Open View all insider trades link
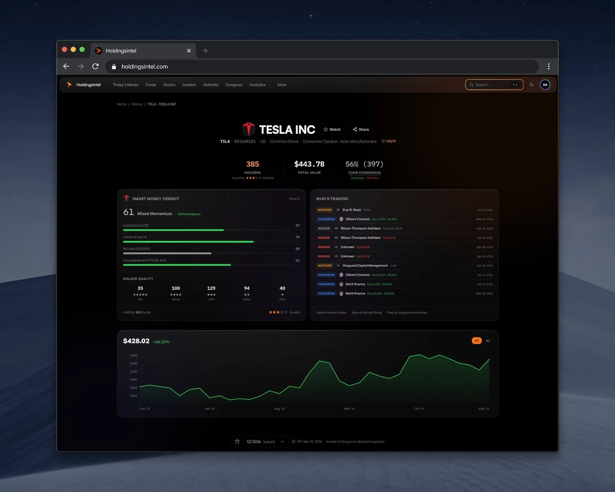This screenshot has height=492, width=615. pyautogui.click(x=331, y=313)
